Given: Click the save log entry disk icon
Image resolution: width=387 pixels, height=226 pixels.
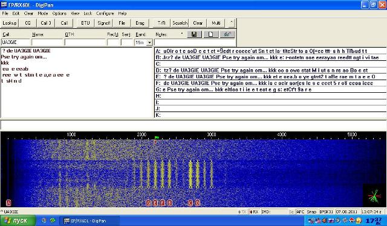Looking at the screenshot, I should pos(194,34).
